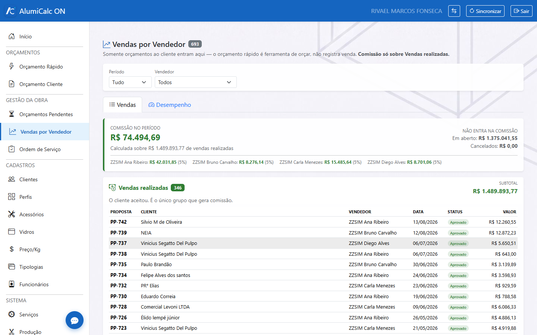Click date 26/05/2026 in PP-726 row
537x335 pixels.
coord(425,318)
